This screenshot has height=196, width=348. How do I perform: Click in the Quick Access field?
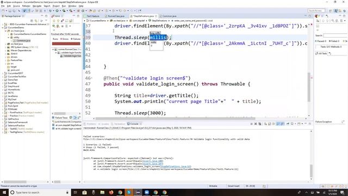pyautogui.click(x=316, y=11)
